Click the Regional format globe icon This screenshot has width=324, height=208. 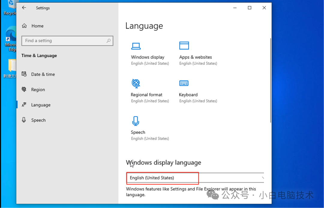coord(136,83)
